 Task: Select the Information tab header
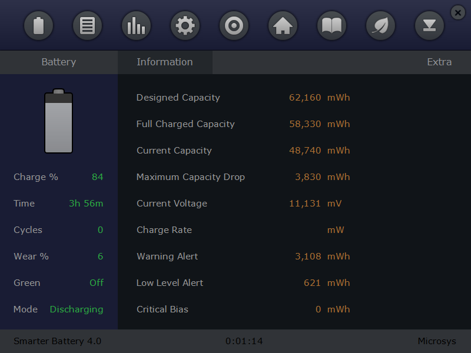(x=165, y=62)
